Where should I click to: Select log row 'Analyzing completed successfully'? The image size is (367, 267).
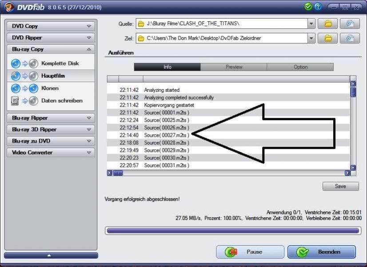228,97
